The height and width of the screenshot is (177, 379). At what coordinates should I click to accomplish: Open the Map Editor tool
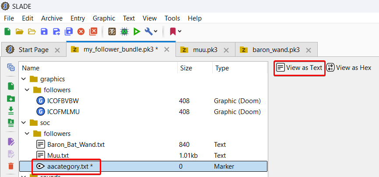click(124, 31)
